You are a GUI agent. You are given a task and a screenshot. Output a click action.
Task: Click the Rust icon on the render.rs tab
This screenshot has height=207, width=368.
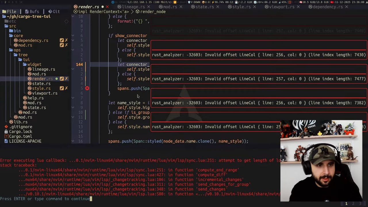76,7
